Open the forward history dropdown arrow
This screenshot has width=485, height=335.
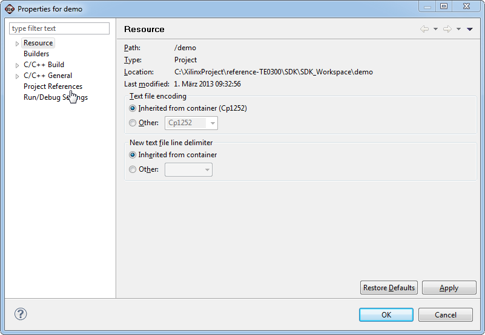coord(459,29)
